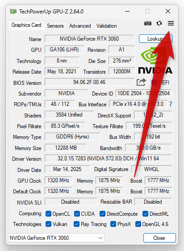This screenshot has width=184, height=251.
Task: Toggle the Ray Tracing checkbox
Action: pos(76,224)
